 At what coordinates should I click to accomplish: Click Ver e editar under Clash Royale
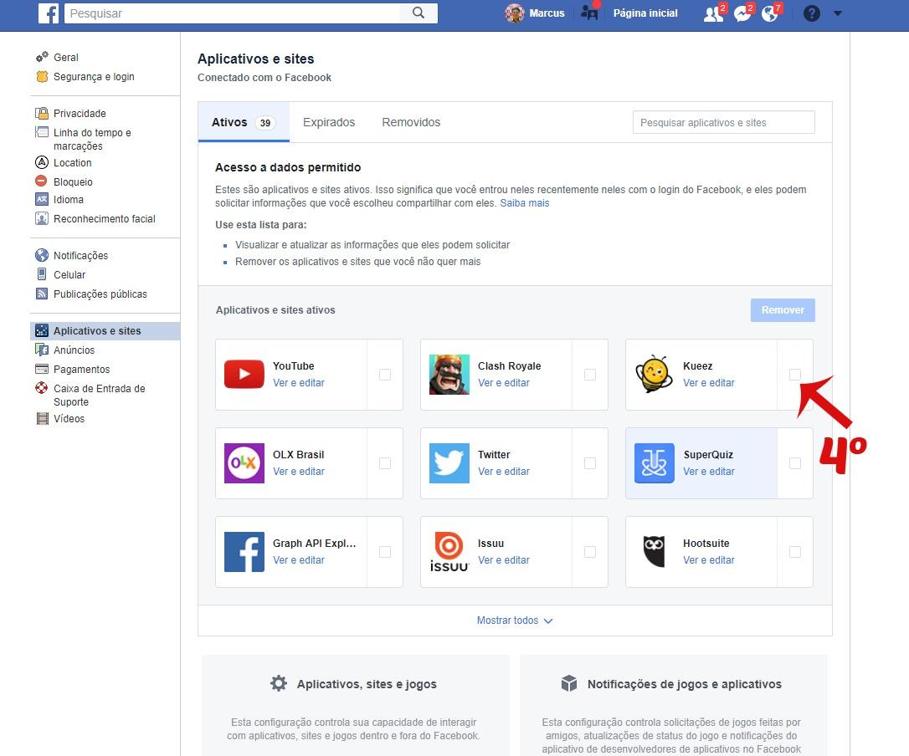click(504, 382)
